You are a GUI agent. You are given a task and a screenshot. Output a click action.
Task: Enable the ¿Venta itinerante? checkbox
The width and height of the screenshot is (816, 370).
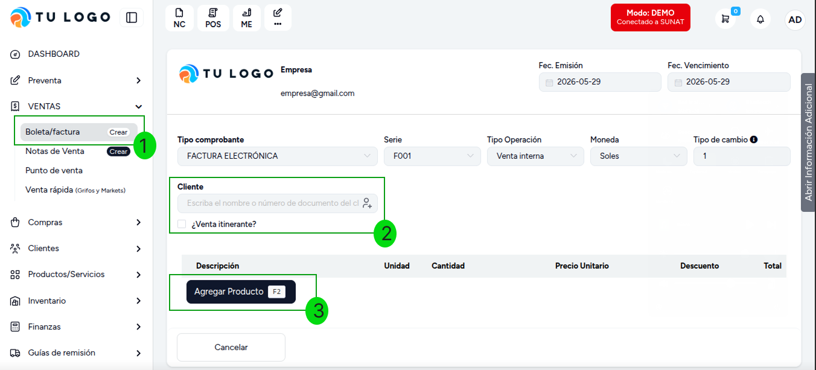pos(182,224)
